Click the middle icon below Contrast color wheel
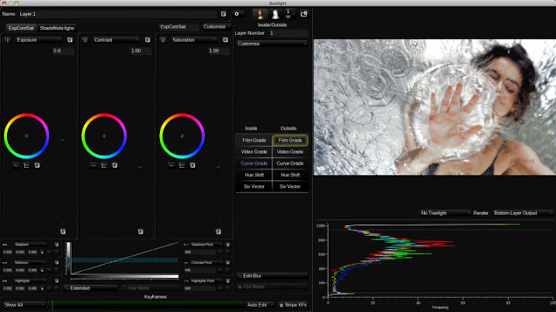556x312 pixels. click(x=104, y=165)
